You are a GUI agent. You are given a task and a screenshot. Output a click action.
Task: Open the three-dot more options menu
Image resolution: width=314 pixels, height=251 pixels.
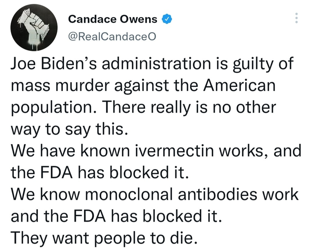click(x=296, y=18)
